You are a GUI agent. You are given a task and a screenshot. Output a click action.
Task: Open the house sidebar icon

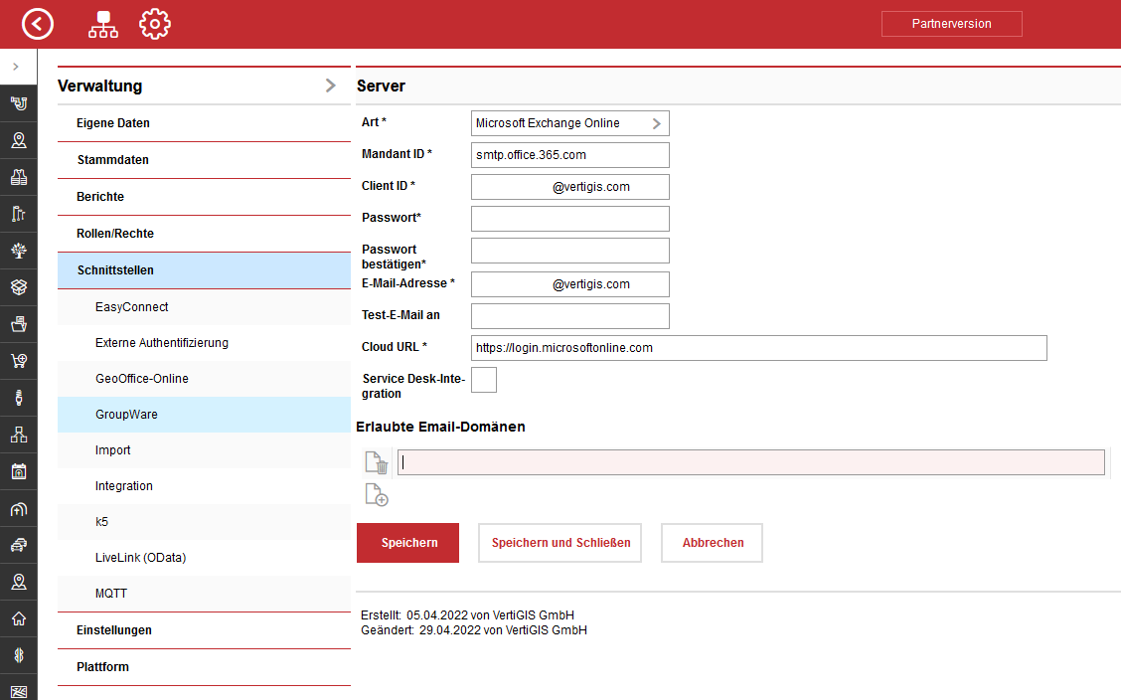[19, 618]
